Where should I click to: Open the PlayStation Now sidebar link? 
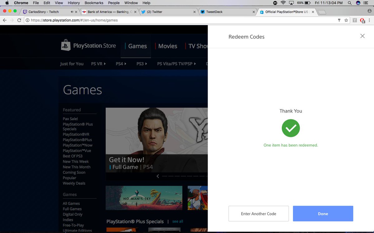point(78,145)
